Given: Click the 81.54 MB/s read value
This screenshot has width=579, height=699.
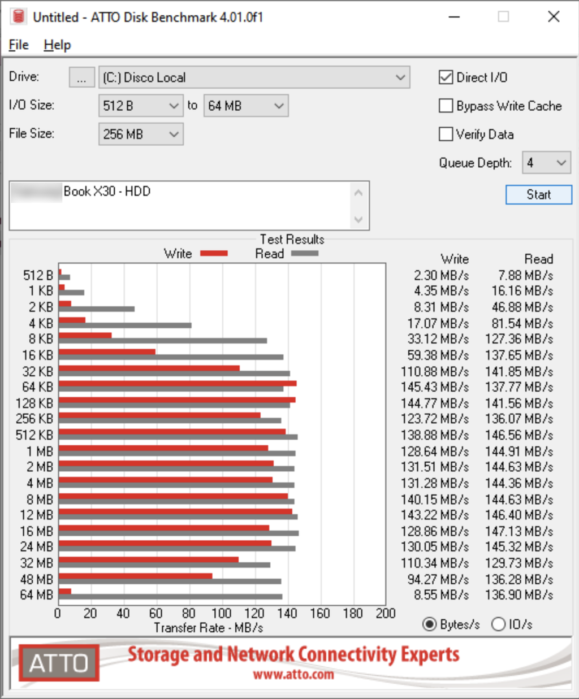Looking at the screenshot, I should pyautogui.click(x=523, y=324).
